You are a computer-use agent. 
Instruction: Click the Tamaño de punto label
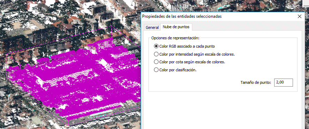click(x=256, y=83)
